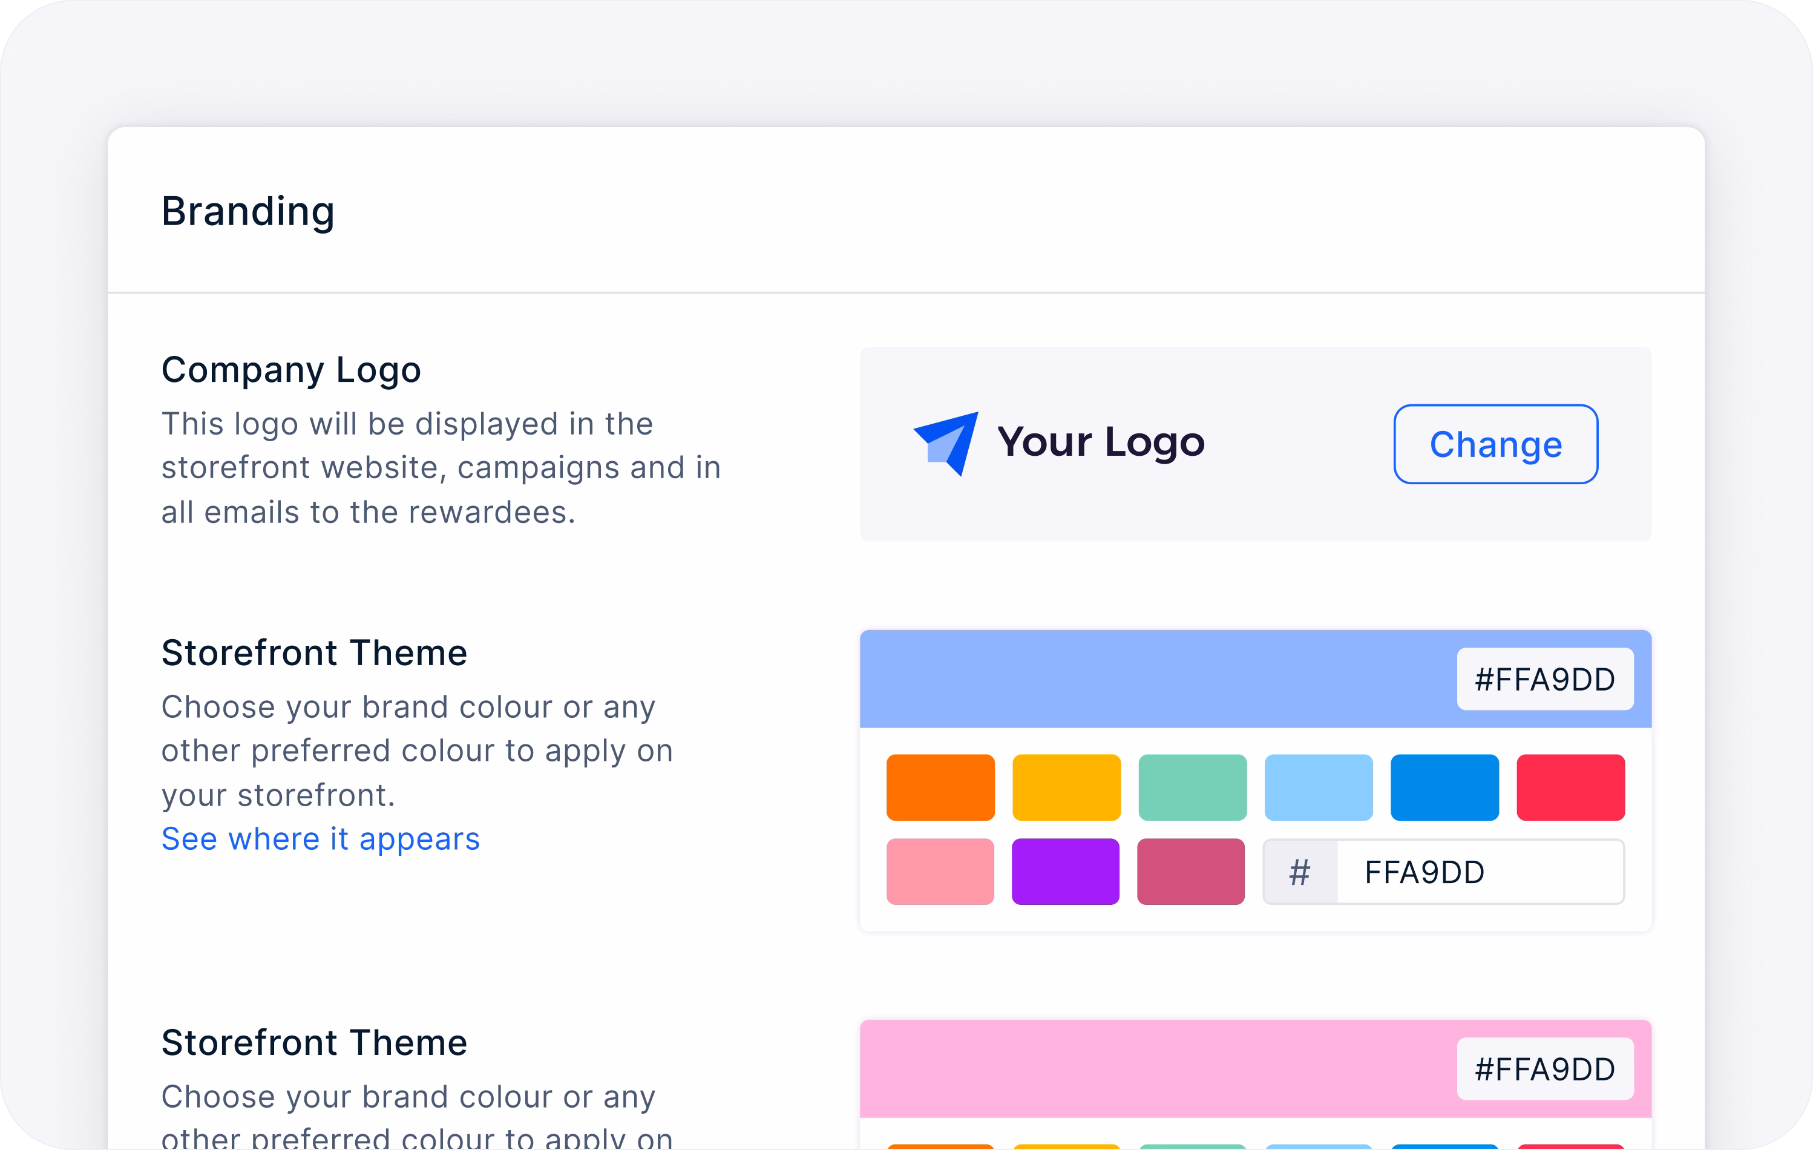
Task: Pick the yellow swatch in the first Storefront Theme
Action: click(x=1066, y=787)
